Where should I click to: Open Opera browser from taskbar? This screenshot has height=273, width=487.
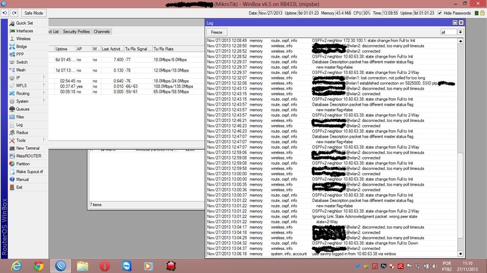point(105,266)
